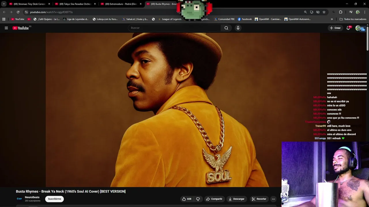Open the YouTube hamburger guide menu
The image size is (369, 207).
tap(6, 28)
